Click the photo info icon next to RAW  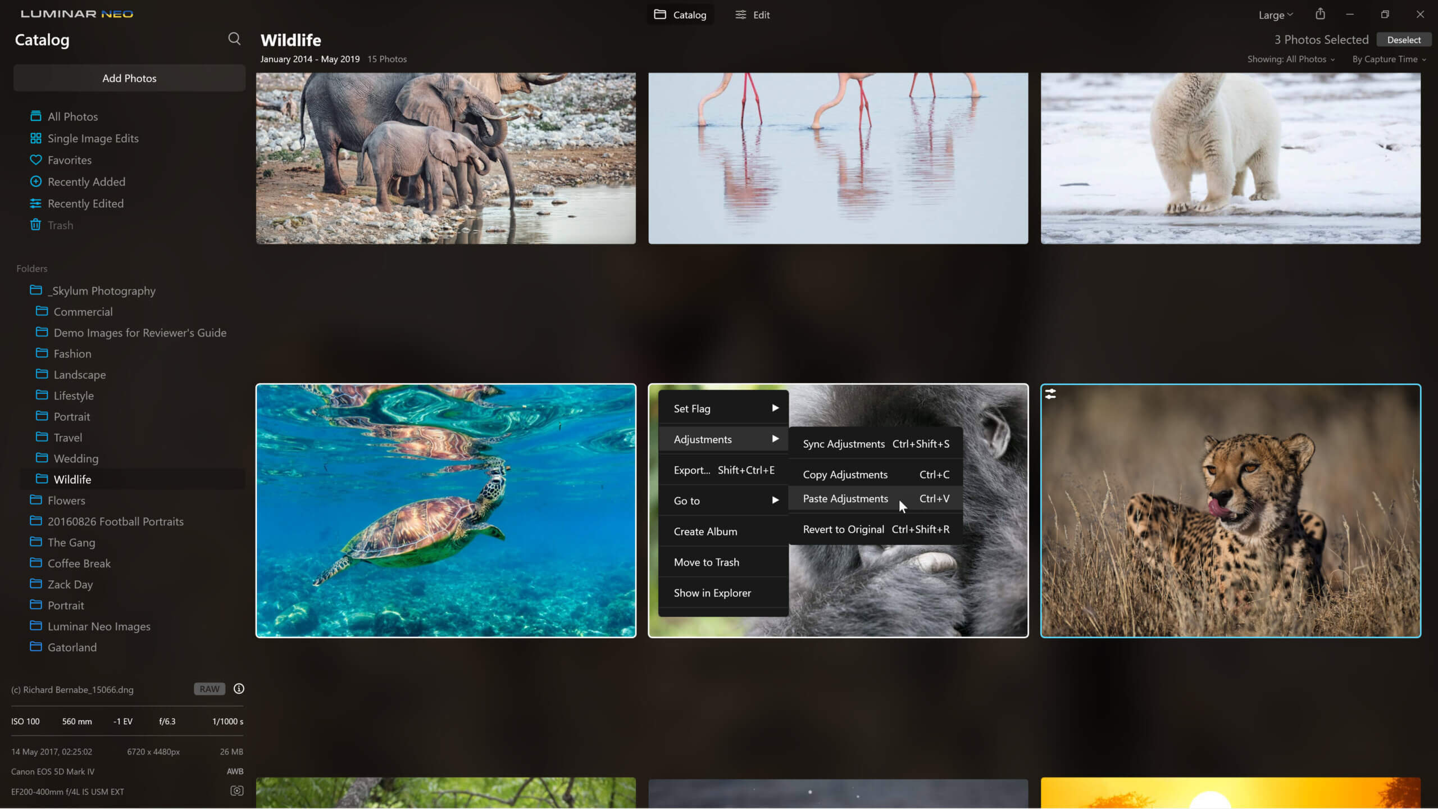[x=239, y=689]
